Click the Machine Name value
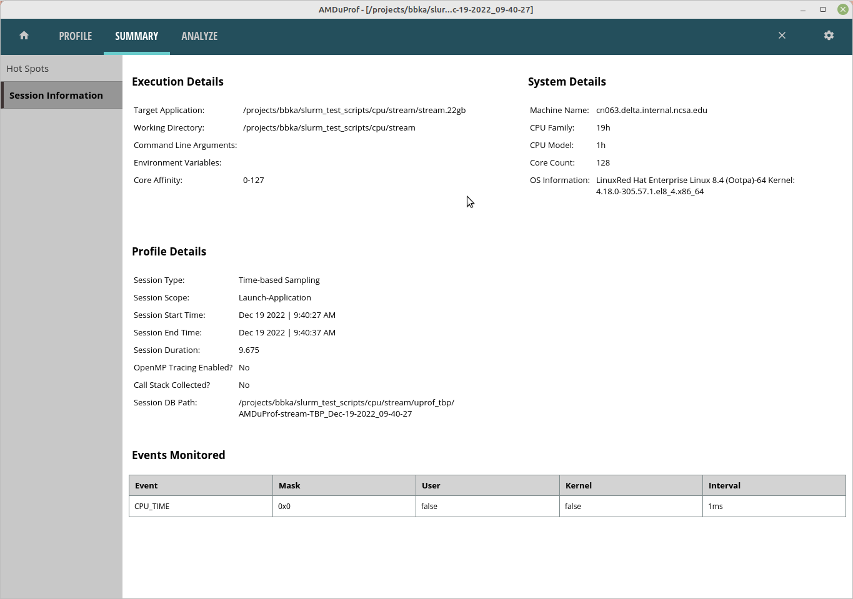Viewport: 853px width, 599px height. 651,110
